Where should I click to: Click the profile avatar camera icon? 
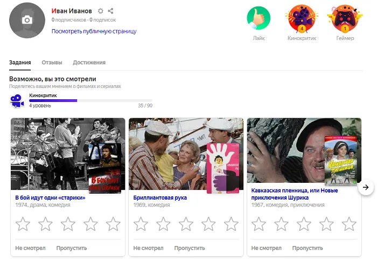27,20
